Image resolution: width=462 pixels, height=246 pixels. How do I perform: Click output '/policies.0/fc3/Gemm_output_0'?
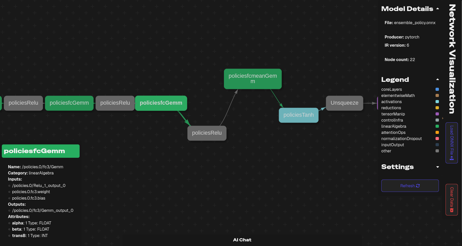(43, 210)
